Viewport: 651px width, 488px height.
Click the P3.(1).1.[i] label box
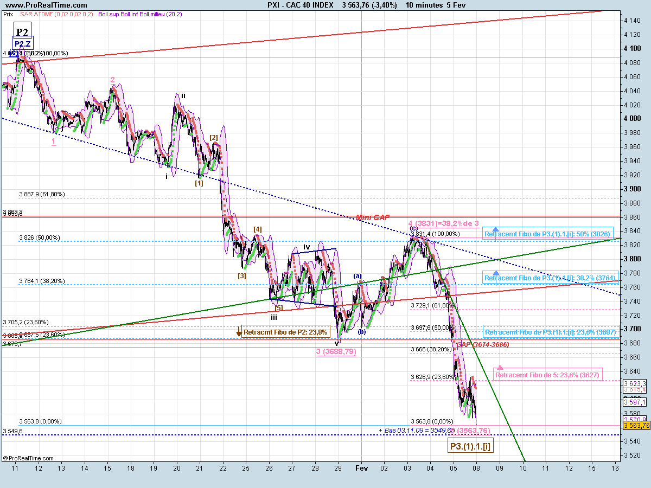(470, 446)
